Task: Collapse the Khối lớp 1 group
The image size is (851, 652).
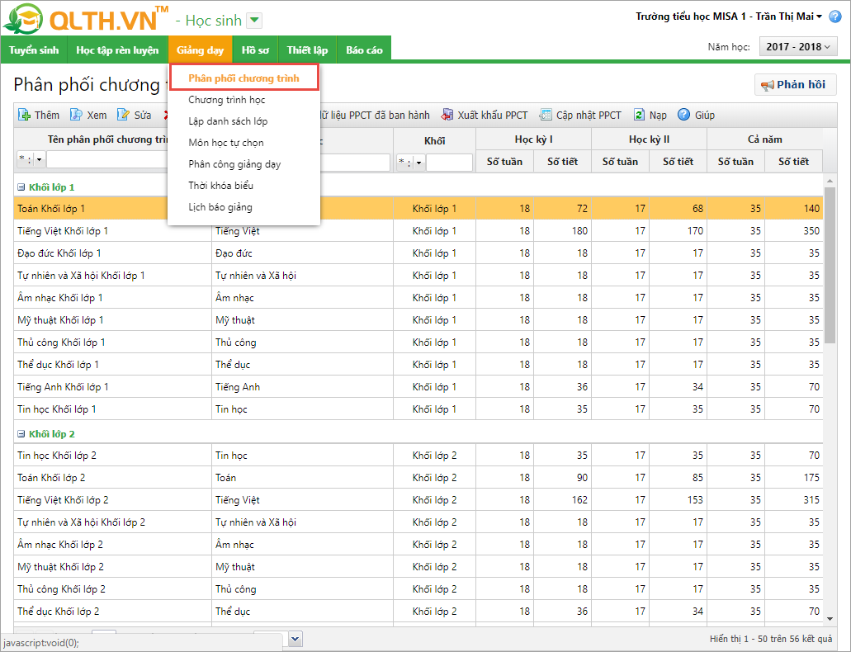Action: click(21, 187)
